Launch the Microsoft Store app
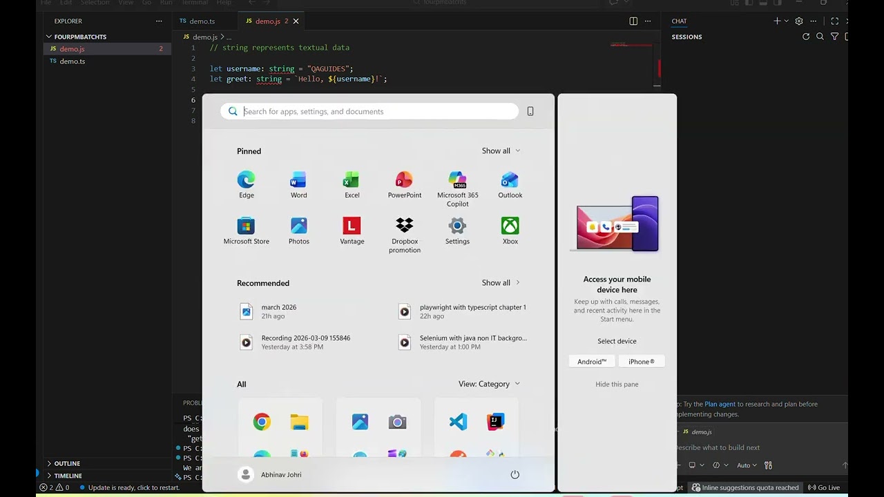Viewport: 884px width, 497px height. coord(246,231)
